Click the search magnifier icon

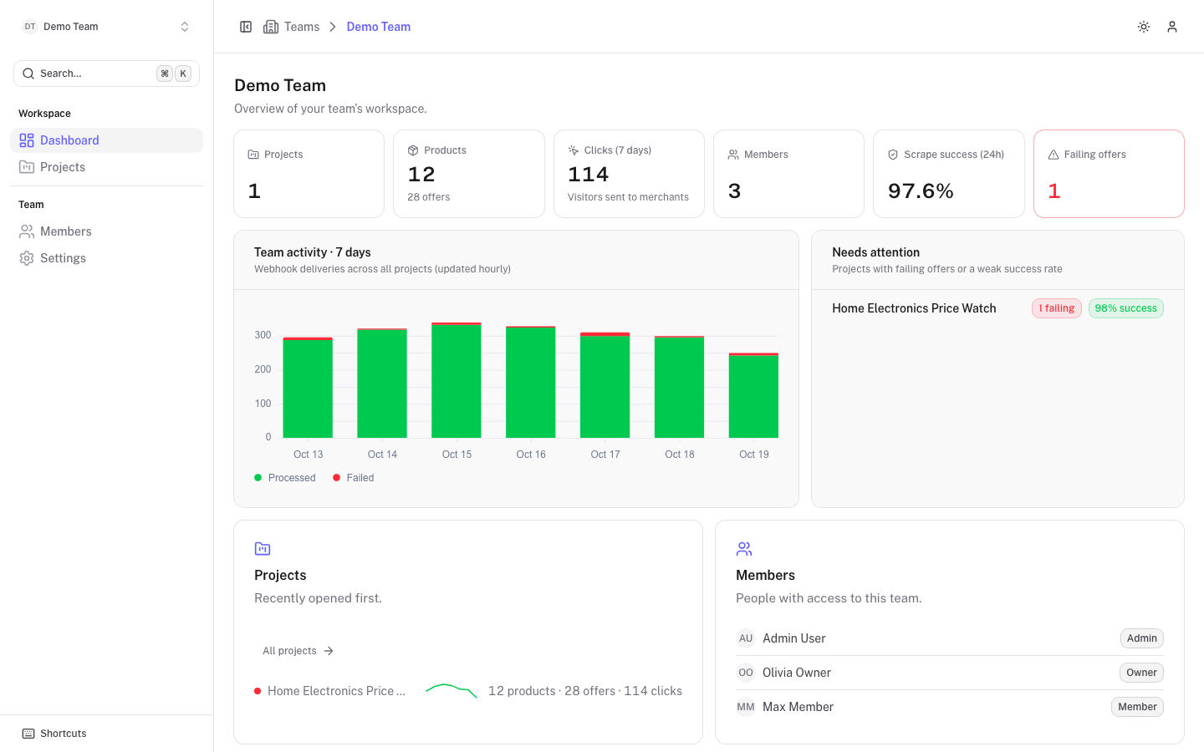(x=28, y=74)
